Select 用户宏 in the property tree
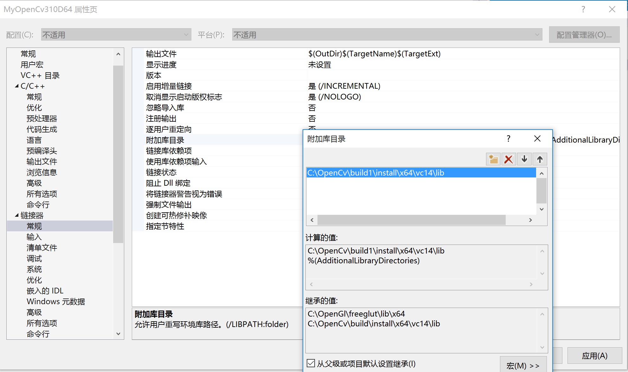The height and width of the screenshot is (372, 628). click(32, 65)
